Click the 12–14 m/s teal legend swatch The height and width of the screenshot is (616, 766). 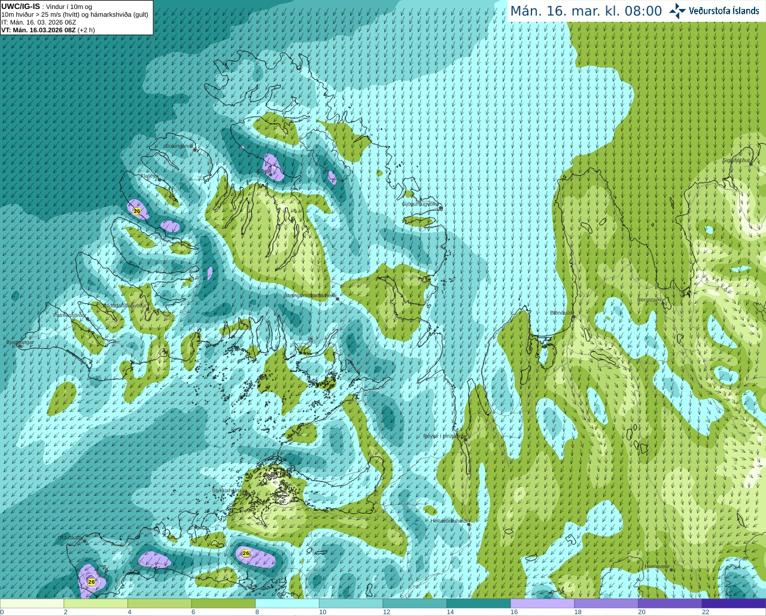(x=415, y=603)
